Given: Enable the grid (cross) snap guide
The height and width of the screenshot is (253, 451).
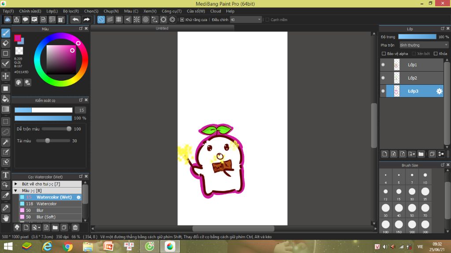Looking at the screenshot, I should (x=119, y=19).
